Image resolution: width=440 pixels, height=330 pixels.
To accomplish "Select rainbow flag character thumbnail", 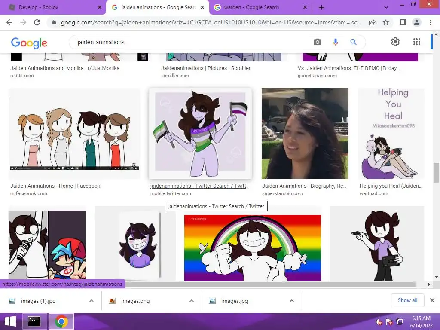I will [x=253, y=248].
